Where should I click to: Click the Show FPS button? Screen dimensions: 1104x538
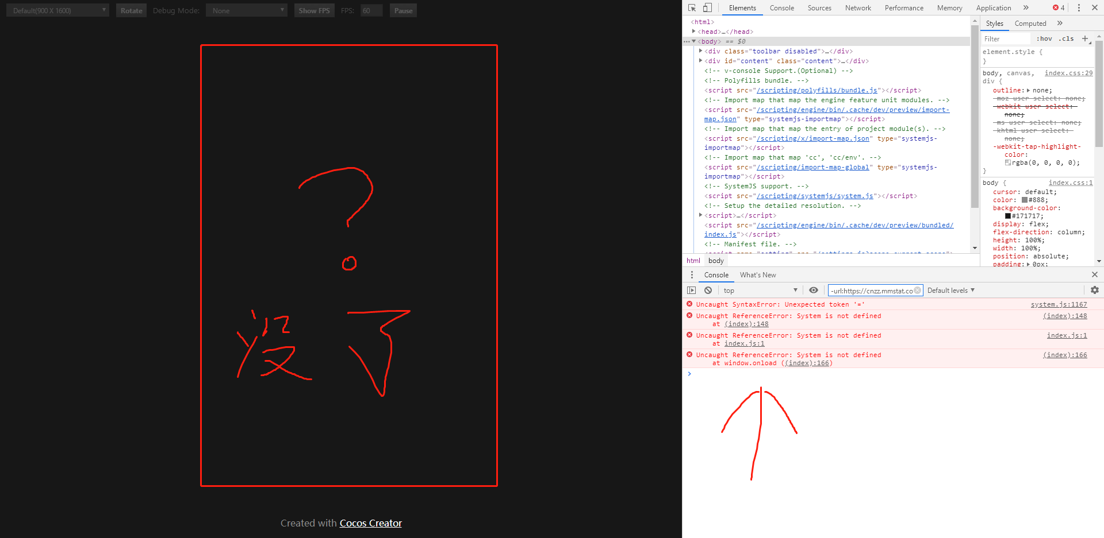pos(314,10)
